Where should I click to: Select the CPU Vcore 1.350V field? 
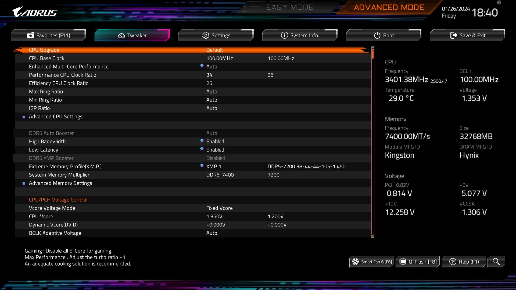[214, 216]
